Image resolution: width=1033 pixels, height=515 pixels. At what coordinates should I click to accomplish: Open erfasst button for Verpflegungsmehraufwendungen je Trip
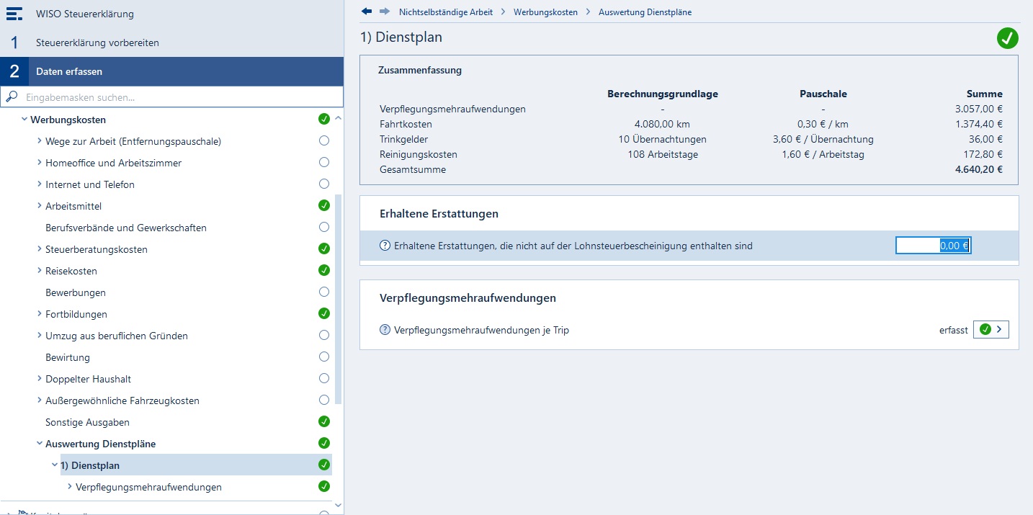pyautogui.click(x=990, y=330)
